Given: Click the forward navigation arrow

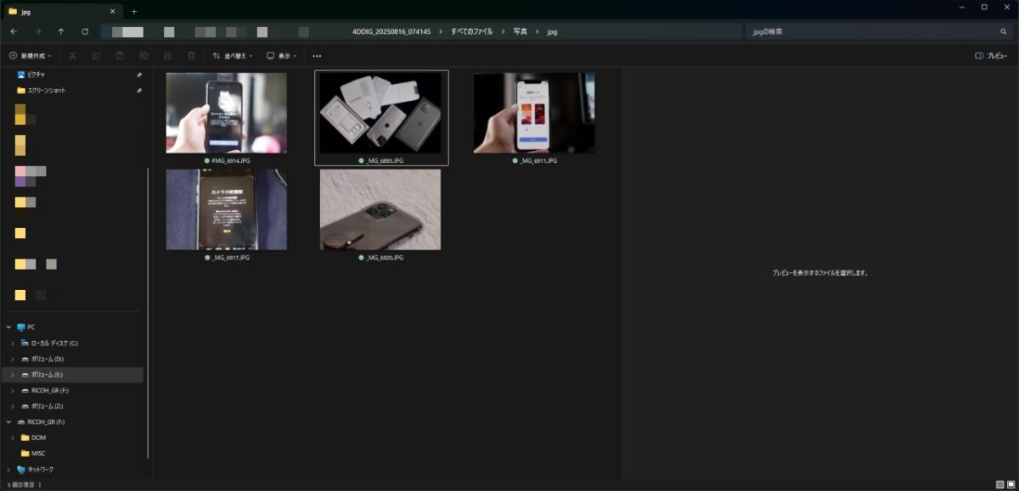Looking at the screenshot, I should coord(37,31).
